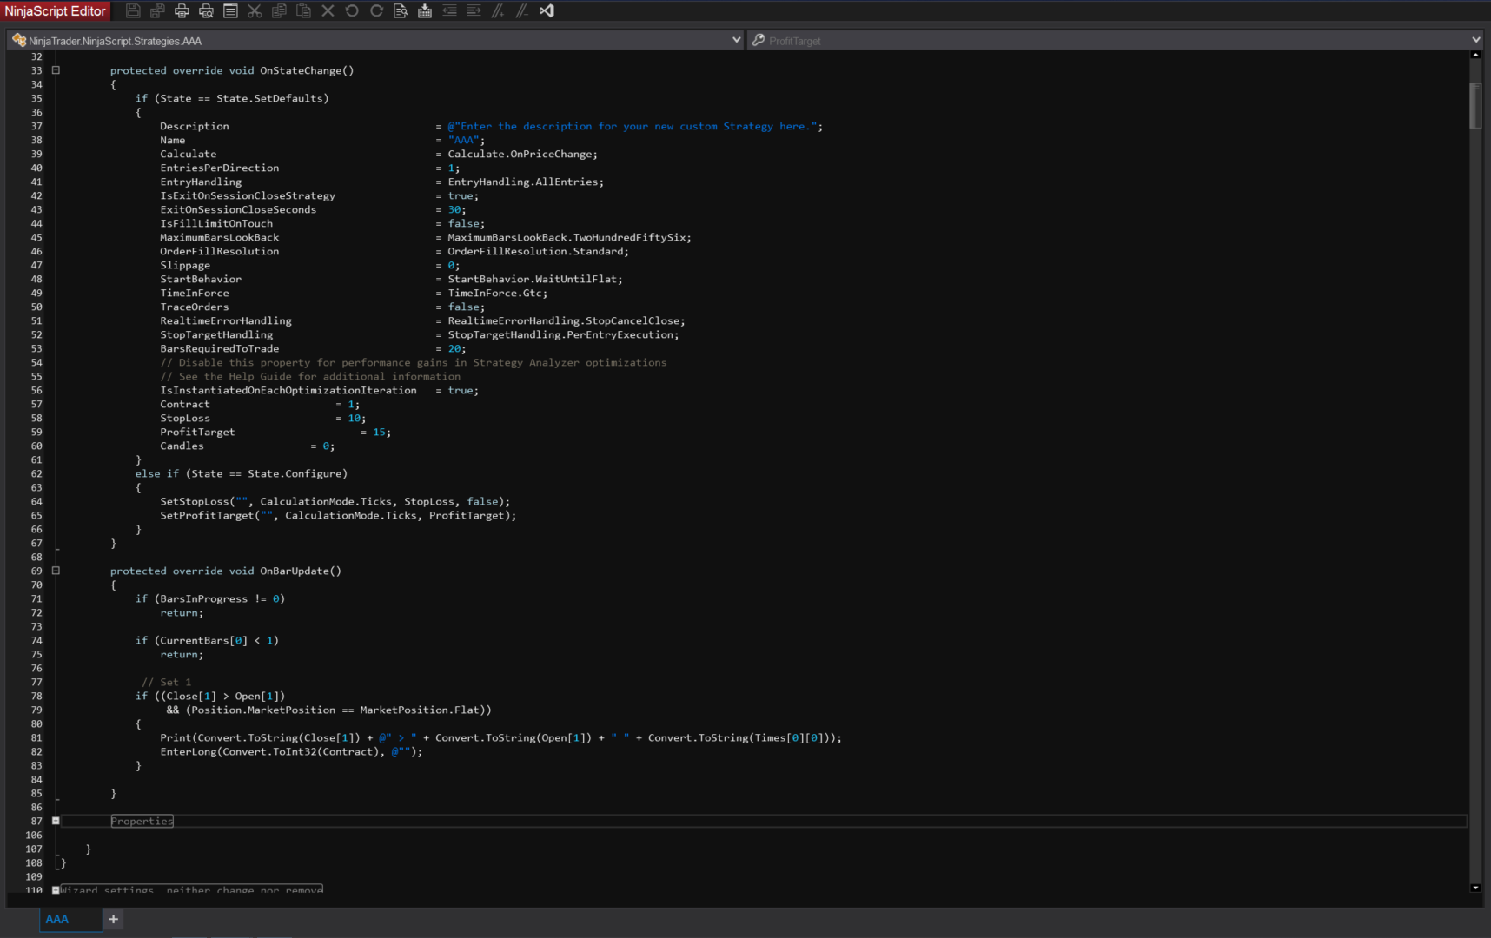Click the scrollbar down arrow
Viewport: 1491px width, 938px height.
(1474, 888)
